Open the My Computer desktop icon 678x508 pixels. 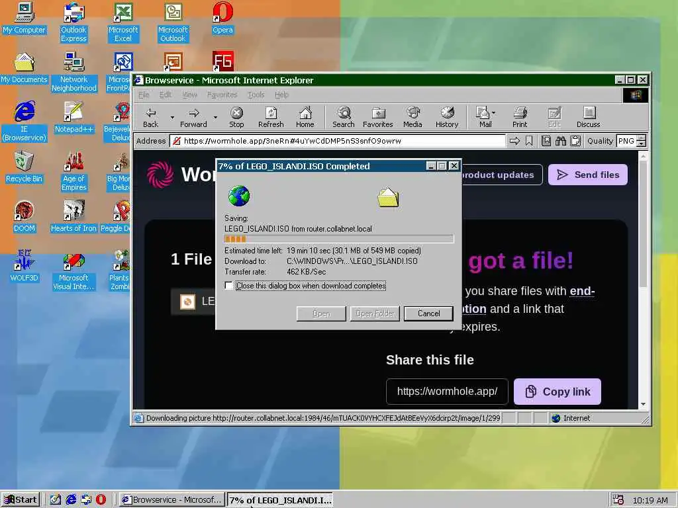(24, 19)
